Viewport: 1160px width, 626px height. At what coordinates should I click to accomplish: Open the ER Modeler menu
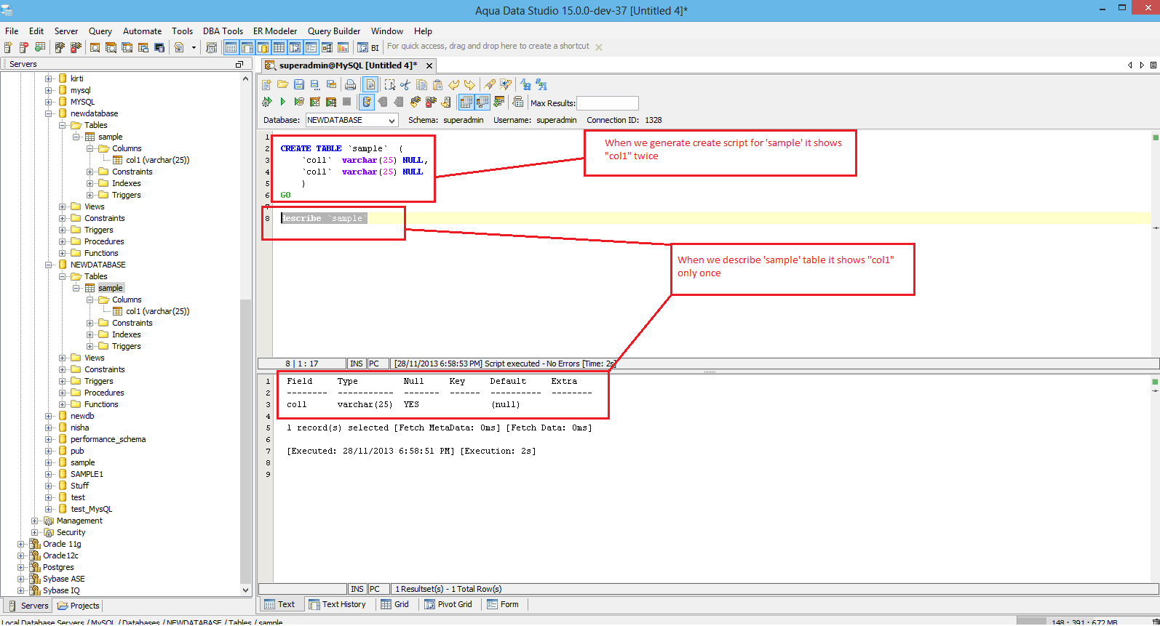coord(275,31)
